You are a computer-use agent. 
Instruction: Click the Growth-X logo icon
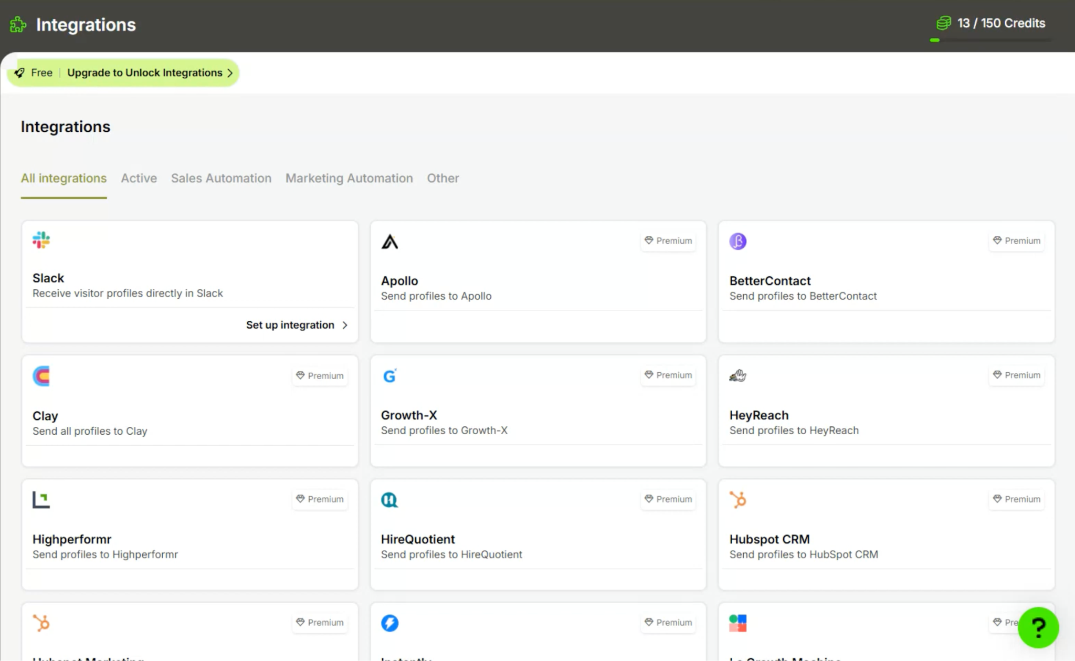click(389, 376)
